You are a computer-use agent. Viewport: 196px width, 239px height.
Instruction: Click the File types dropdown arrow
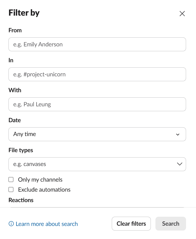(x=179, y=164)
